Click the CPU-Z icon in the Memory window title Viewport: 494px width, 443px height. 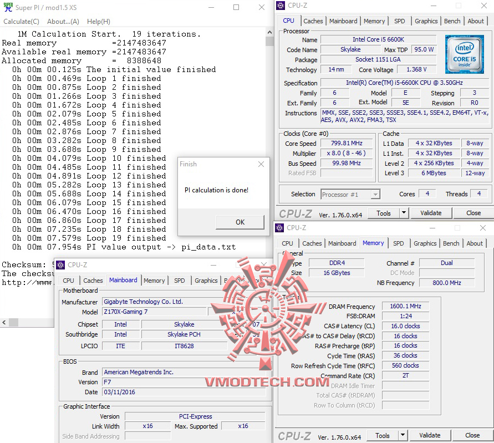279,227
